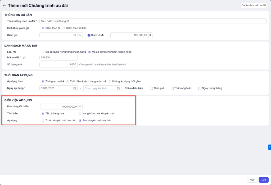Click the Lưu button
The height and width of the screenshot is (185, 271).
click(x=263, y=180)
